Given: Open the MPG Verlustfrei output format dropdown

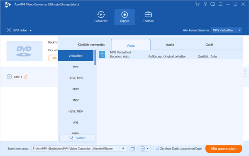Looking at the screenshot, I should click(227, 30).
